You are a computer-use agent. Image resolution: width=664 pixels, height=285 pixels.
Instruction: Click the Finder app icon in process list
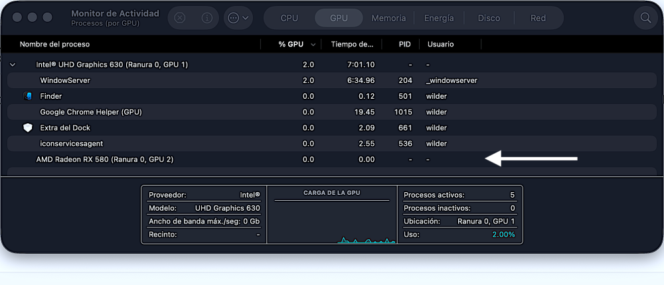[x=28, y=96]
